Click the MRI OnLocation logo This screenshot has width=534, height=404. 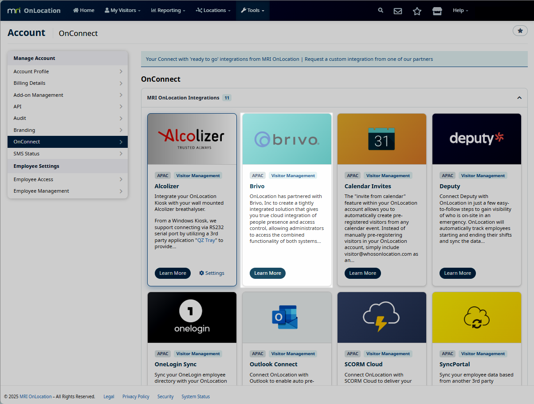34,10
